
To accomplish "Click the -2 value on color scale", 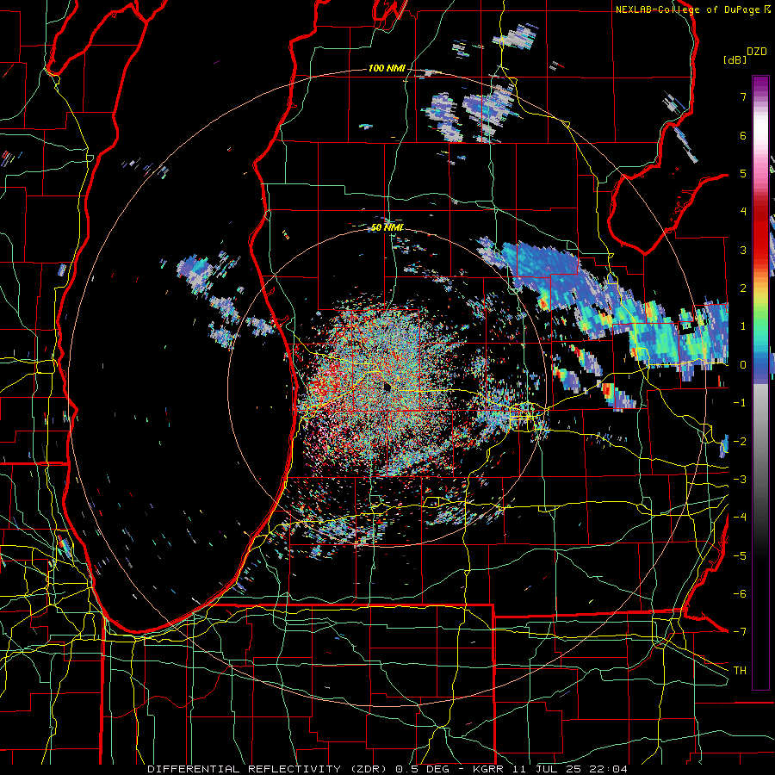I will (x=740, y=441).
